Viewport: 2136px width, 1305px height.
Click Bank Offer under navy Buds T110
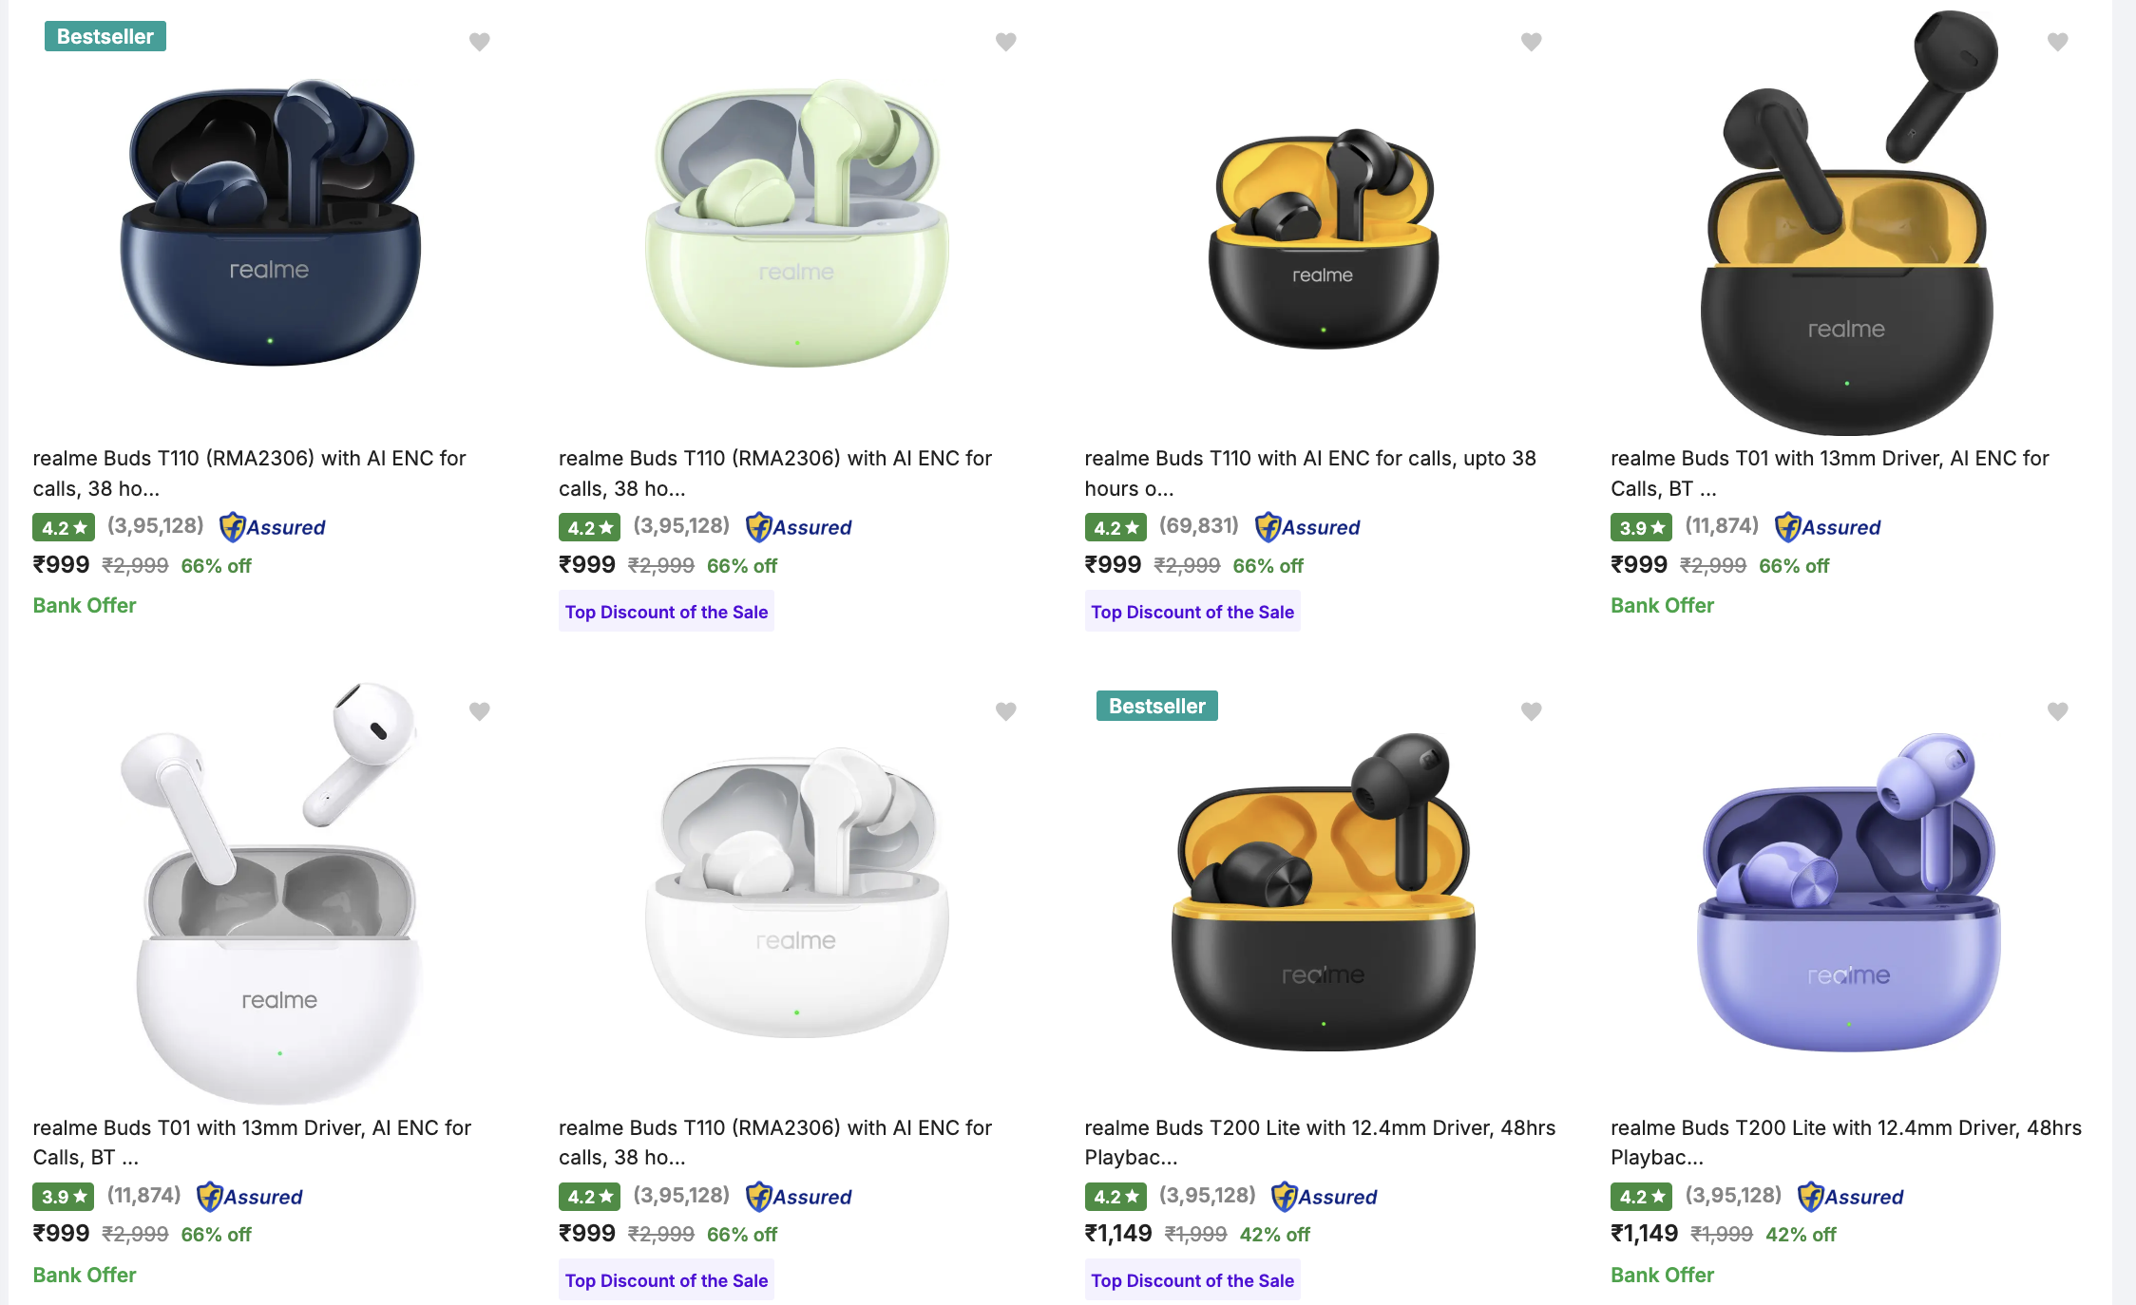click(85, 606)
